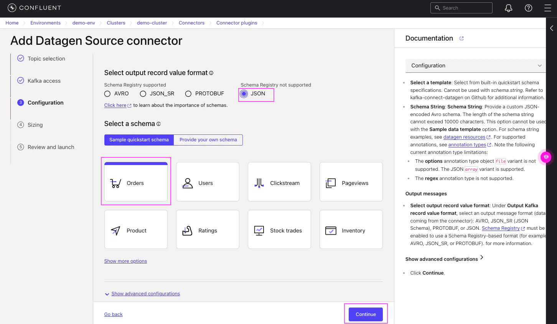Screen dimensions: 557x324
Task: Click the pink floating assistant button
Action: [x=546, y=157]
